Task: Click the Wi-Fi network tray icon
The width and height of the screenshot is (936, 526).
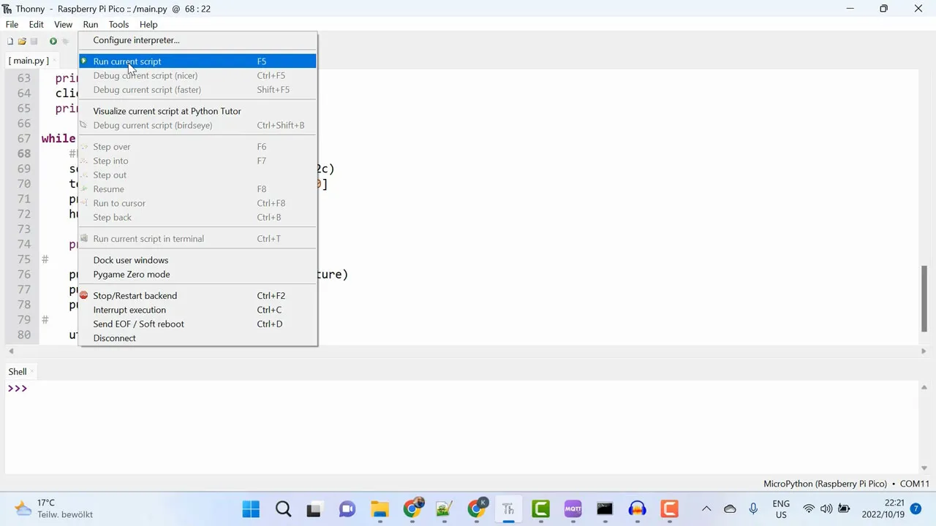Action: [x=809, y=509]
